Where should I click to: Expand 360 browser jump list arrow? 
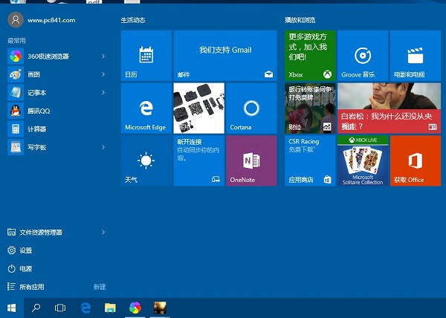click(103, 56)
